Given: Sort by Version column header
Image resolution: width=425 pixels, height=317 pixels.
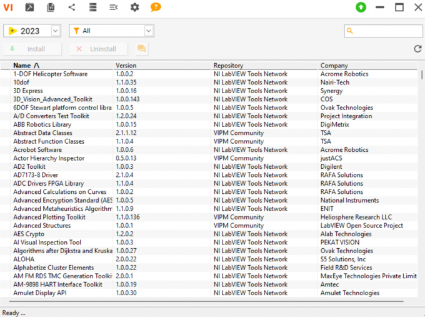Looking at the screenshot, I should [x=162, y=66].
